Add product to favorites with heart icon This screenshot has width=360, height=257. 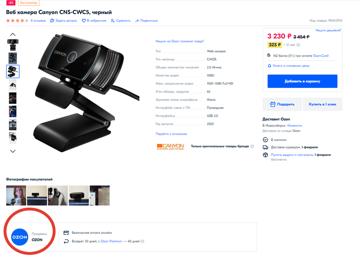(88, 21)
